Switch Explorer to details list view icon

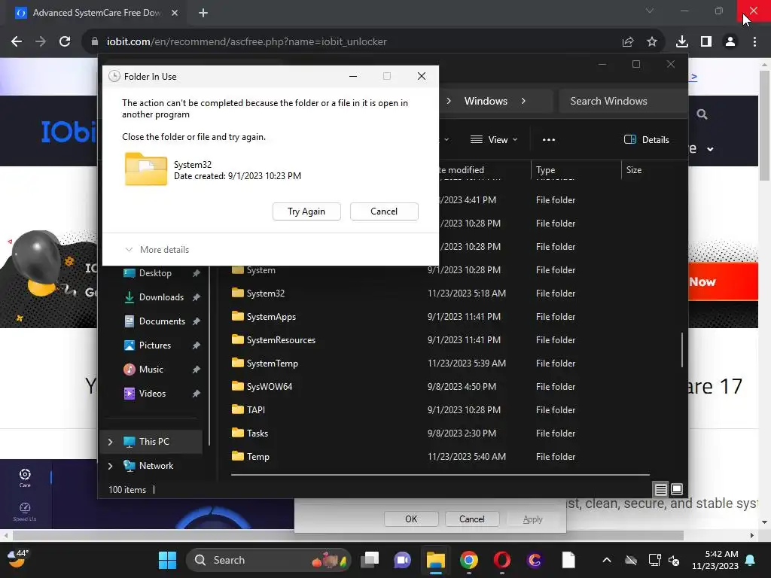661,489
